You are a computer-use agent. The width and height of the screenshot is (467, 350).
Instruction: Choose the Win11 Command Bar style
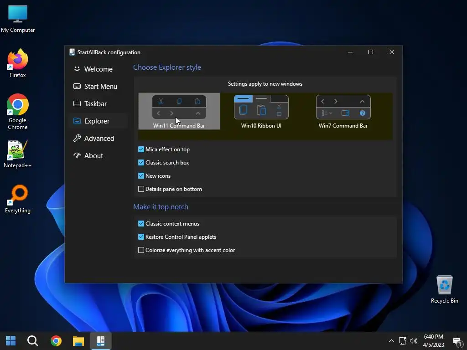point(179,112)
